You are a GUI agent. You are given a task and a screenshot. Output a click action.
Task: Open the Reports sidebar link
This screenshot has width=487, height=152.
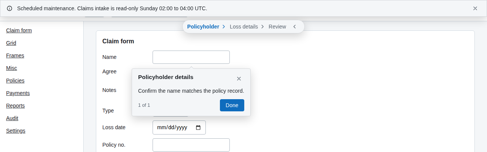(x=16, y=106)
